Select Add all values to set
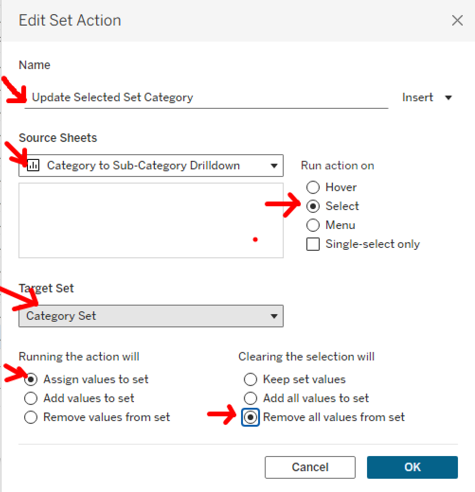The height and width of the screenshot is (492, 475). [x=251, y=398]
